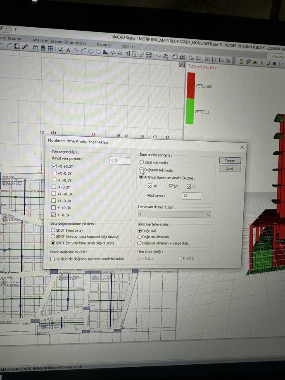Enable 'Perdelerde doğrusal malzeme modelini kullan' checkbox
This screenshot has width=285, height=380.
coord(52,259)
